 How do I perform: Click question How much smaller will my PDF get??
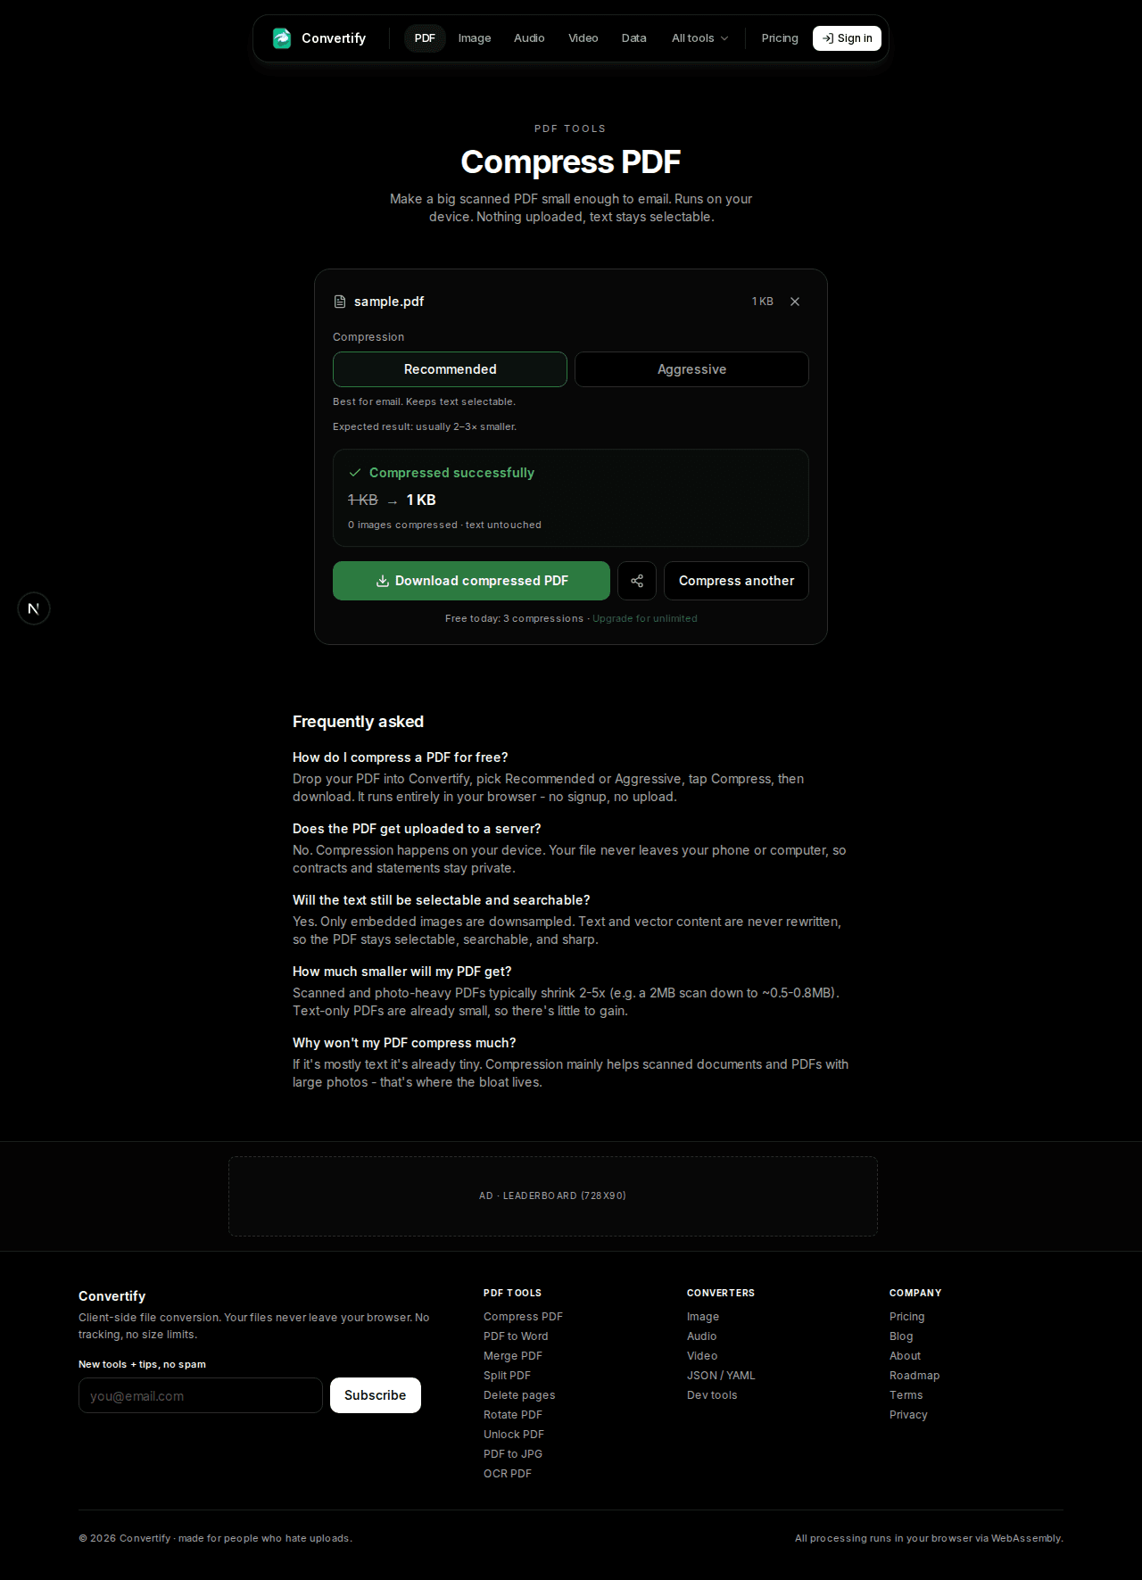402,972
